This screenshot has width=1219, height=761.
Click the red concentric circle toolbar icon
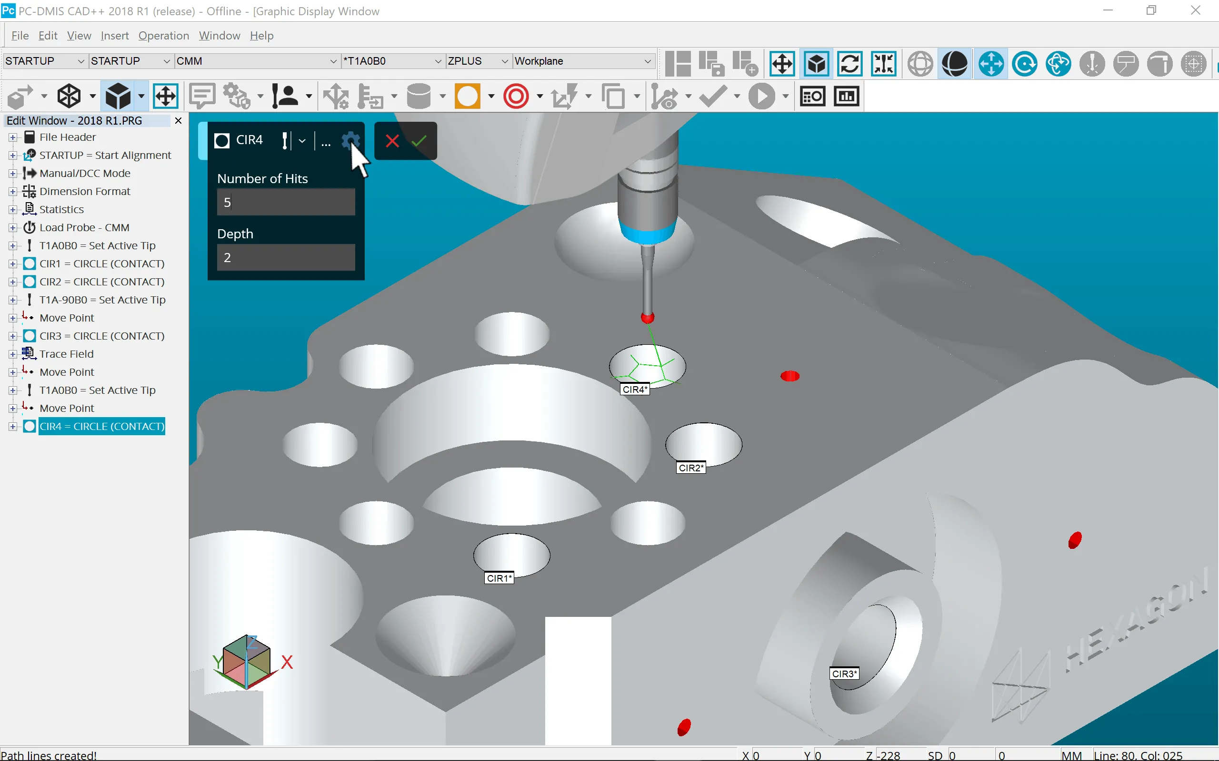coord(516,96)
